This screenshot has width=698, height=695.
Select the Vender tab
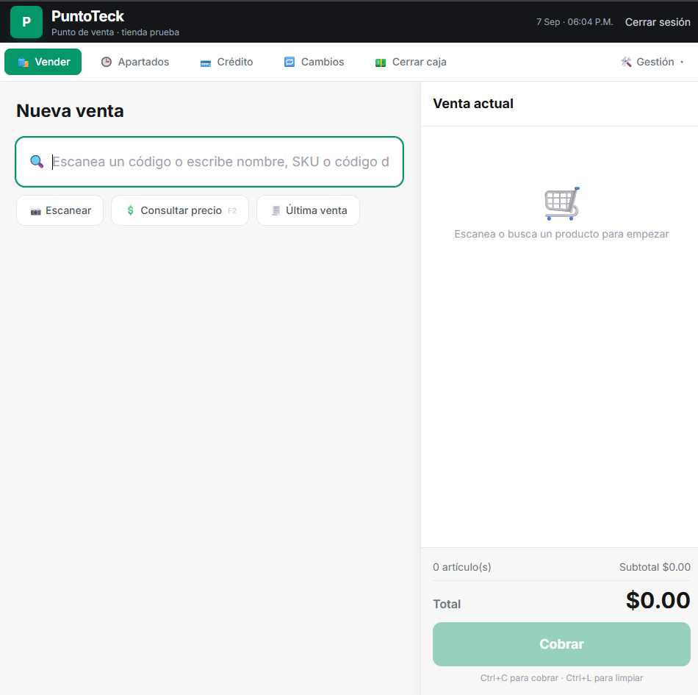(43, 62)
